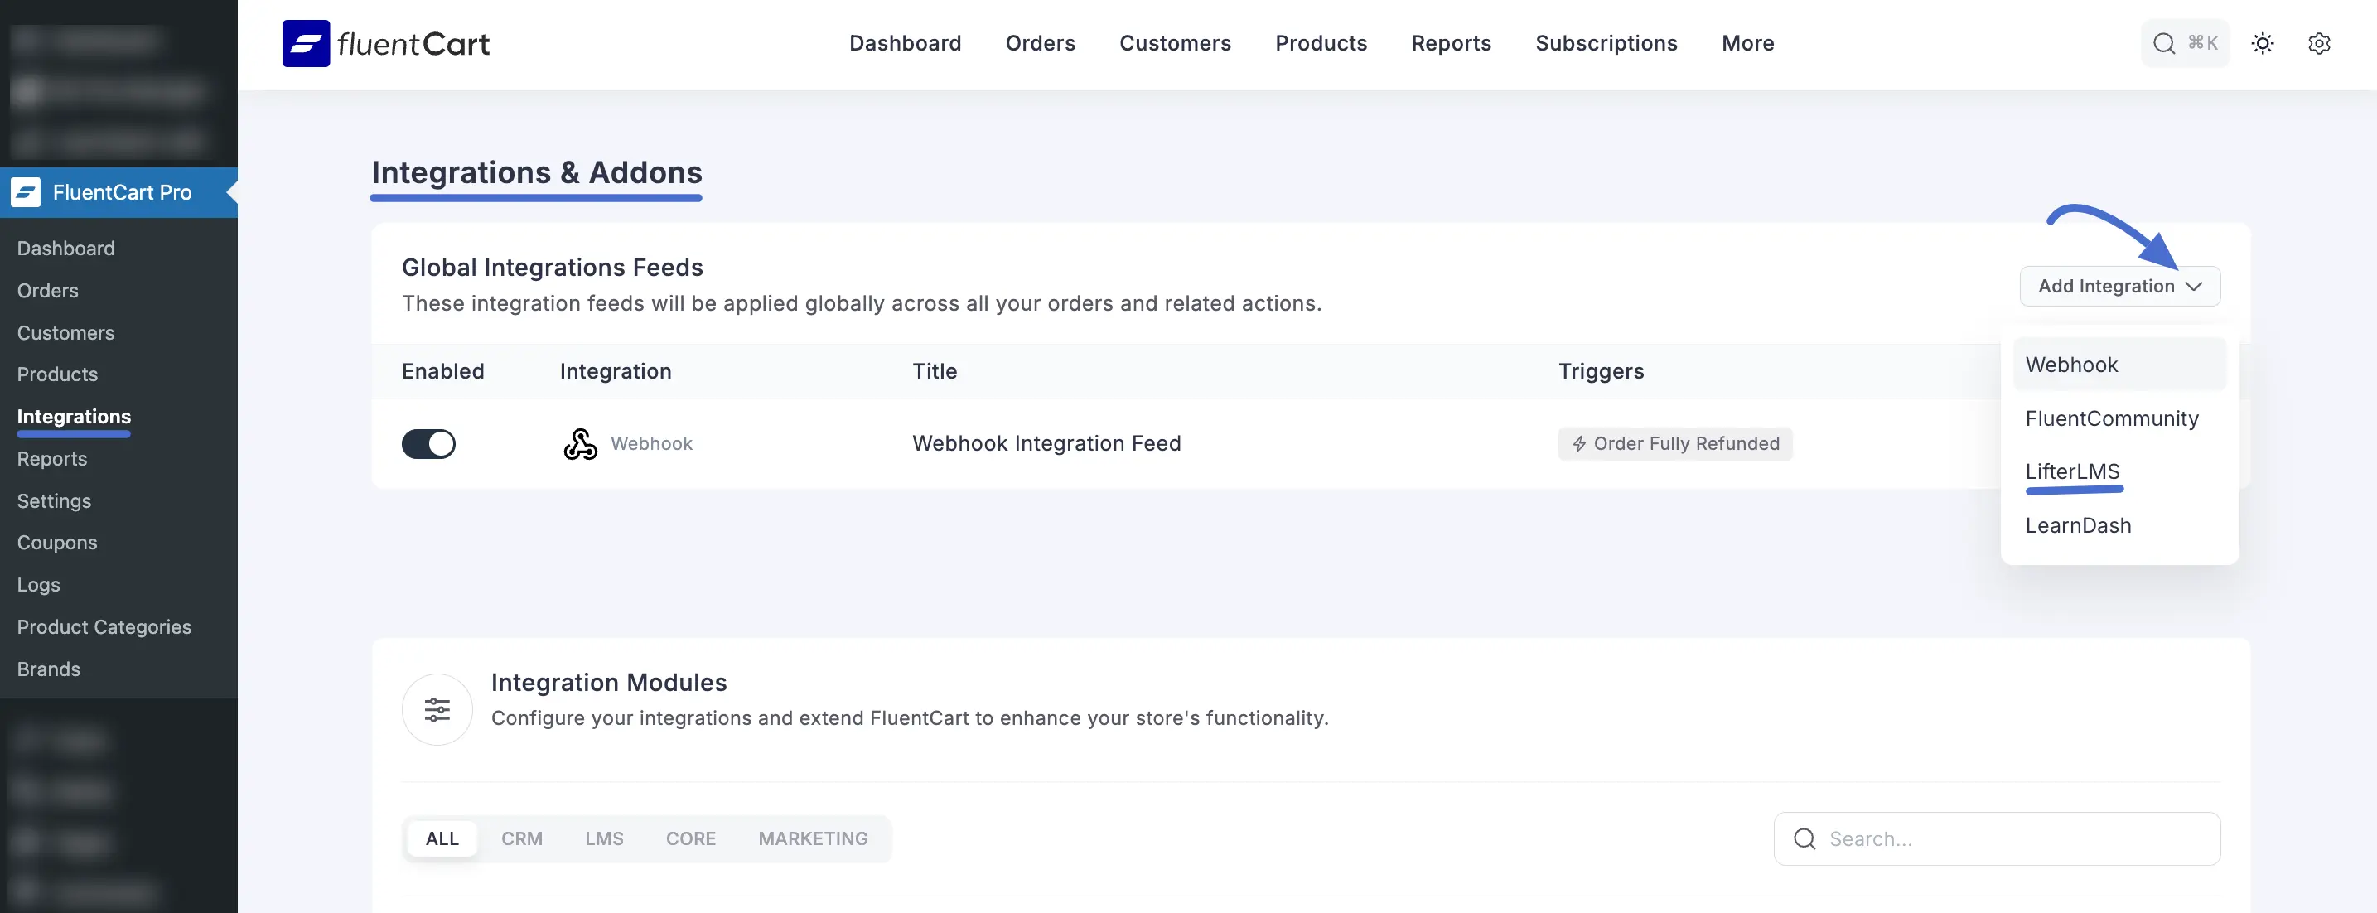Open settings gear icon in header
Image resolution: width=2377 pixels, height=913 pixels.
click(x=2318, y=43)
